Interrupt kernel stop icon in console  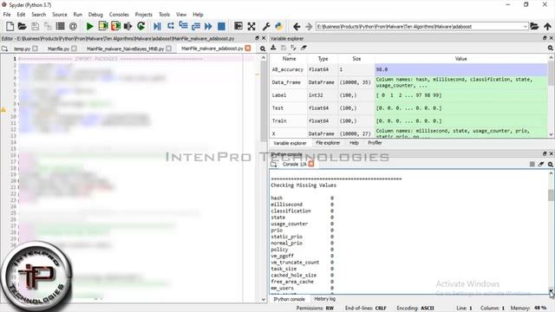532,164
